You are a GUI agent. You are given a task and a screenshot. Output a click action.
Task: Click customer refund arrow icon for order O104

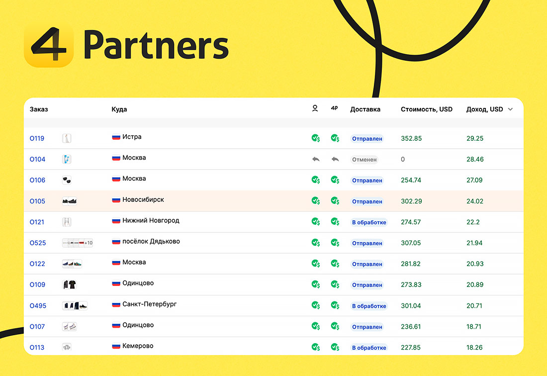point(315,159)
